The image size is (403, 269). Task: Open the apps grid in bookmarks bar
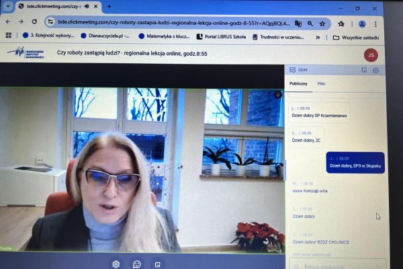coord(9,35)
